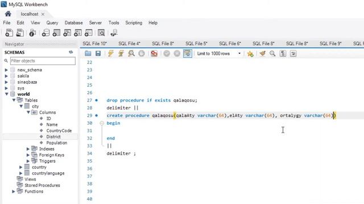Select the Population column

pyautogui.click(x=57, y=143)
